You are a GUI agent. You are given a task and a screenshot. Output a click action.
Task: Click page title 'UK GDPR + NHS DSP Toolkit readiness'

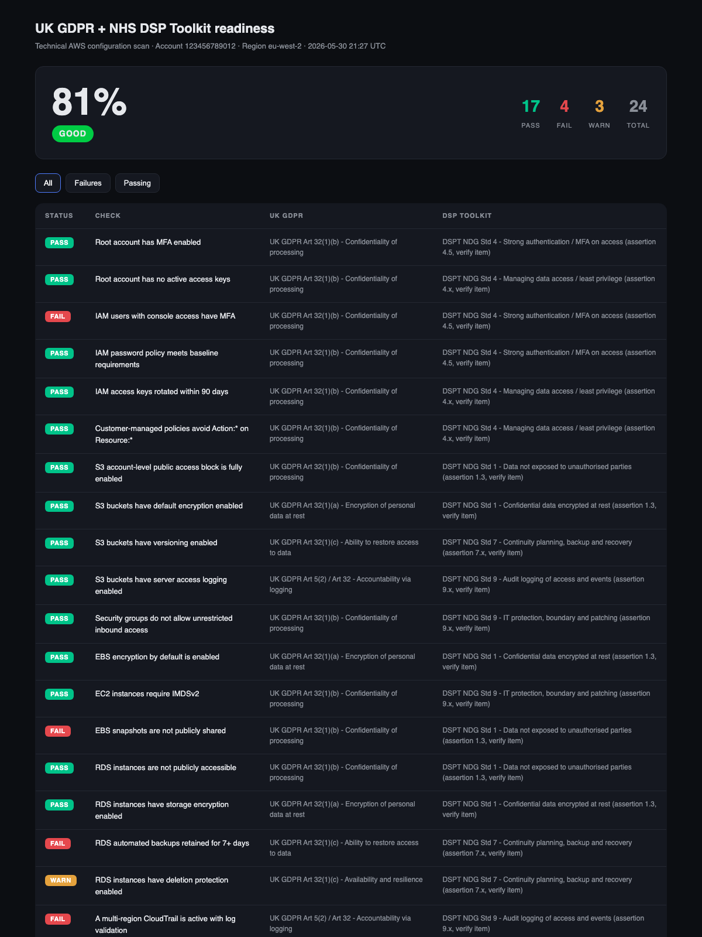point(154,28)
